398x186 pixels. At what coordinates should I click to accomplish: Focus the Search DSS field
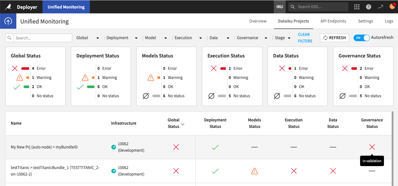coord(318,7)
